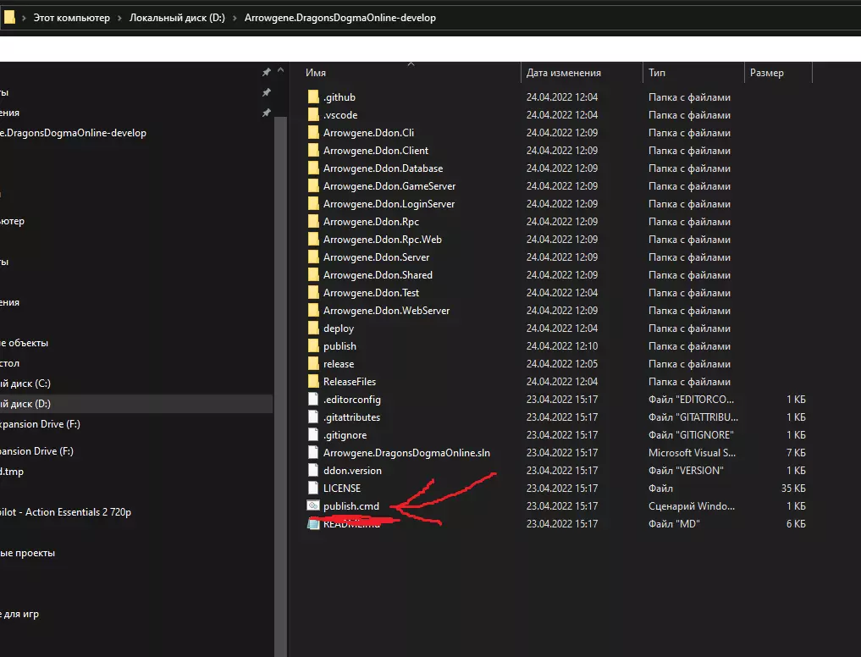Expand chevron after Локальный диск (D:) in breadcrumb

[234, 18]
